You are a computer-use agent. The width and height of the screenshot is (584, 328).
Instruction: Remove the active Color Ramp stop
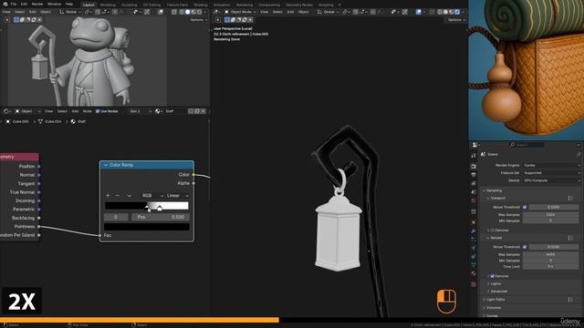[118, 196]
